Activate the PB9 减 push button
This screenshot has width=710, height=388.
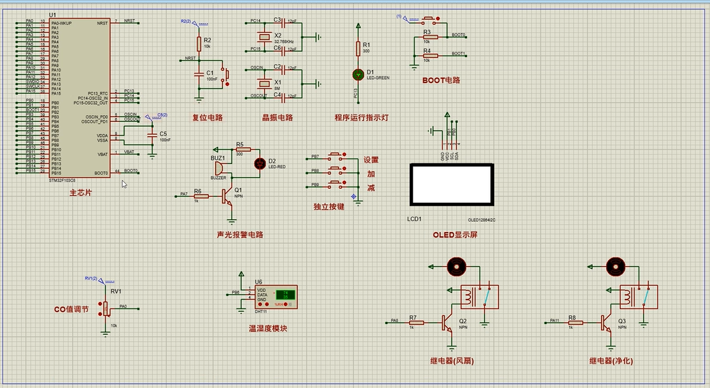point(336,184)
